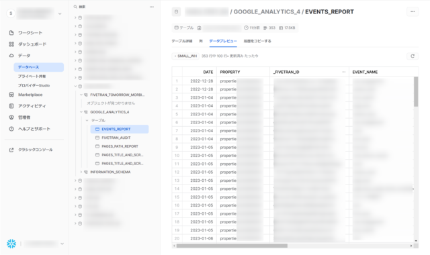430x255 pixels.
Task: Open the データ section in the sidebar
Action: click(x=24, y=56)
